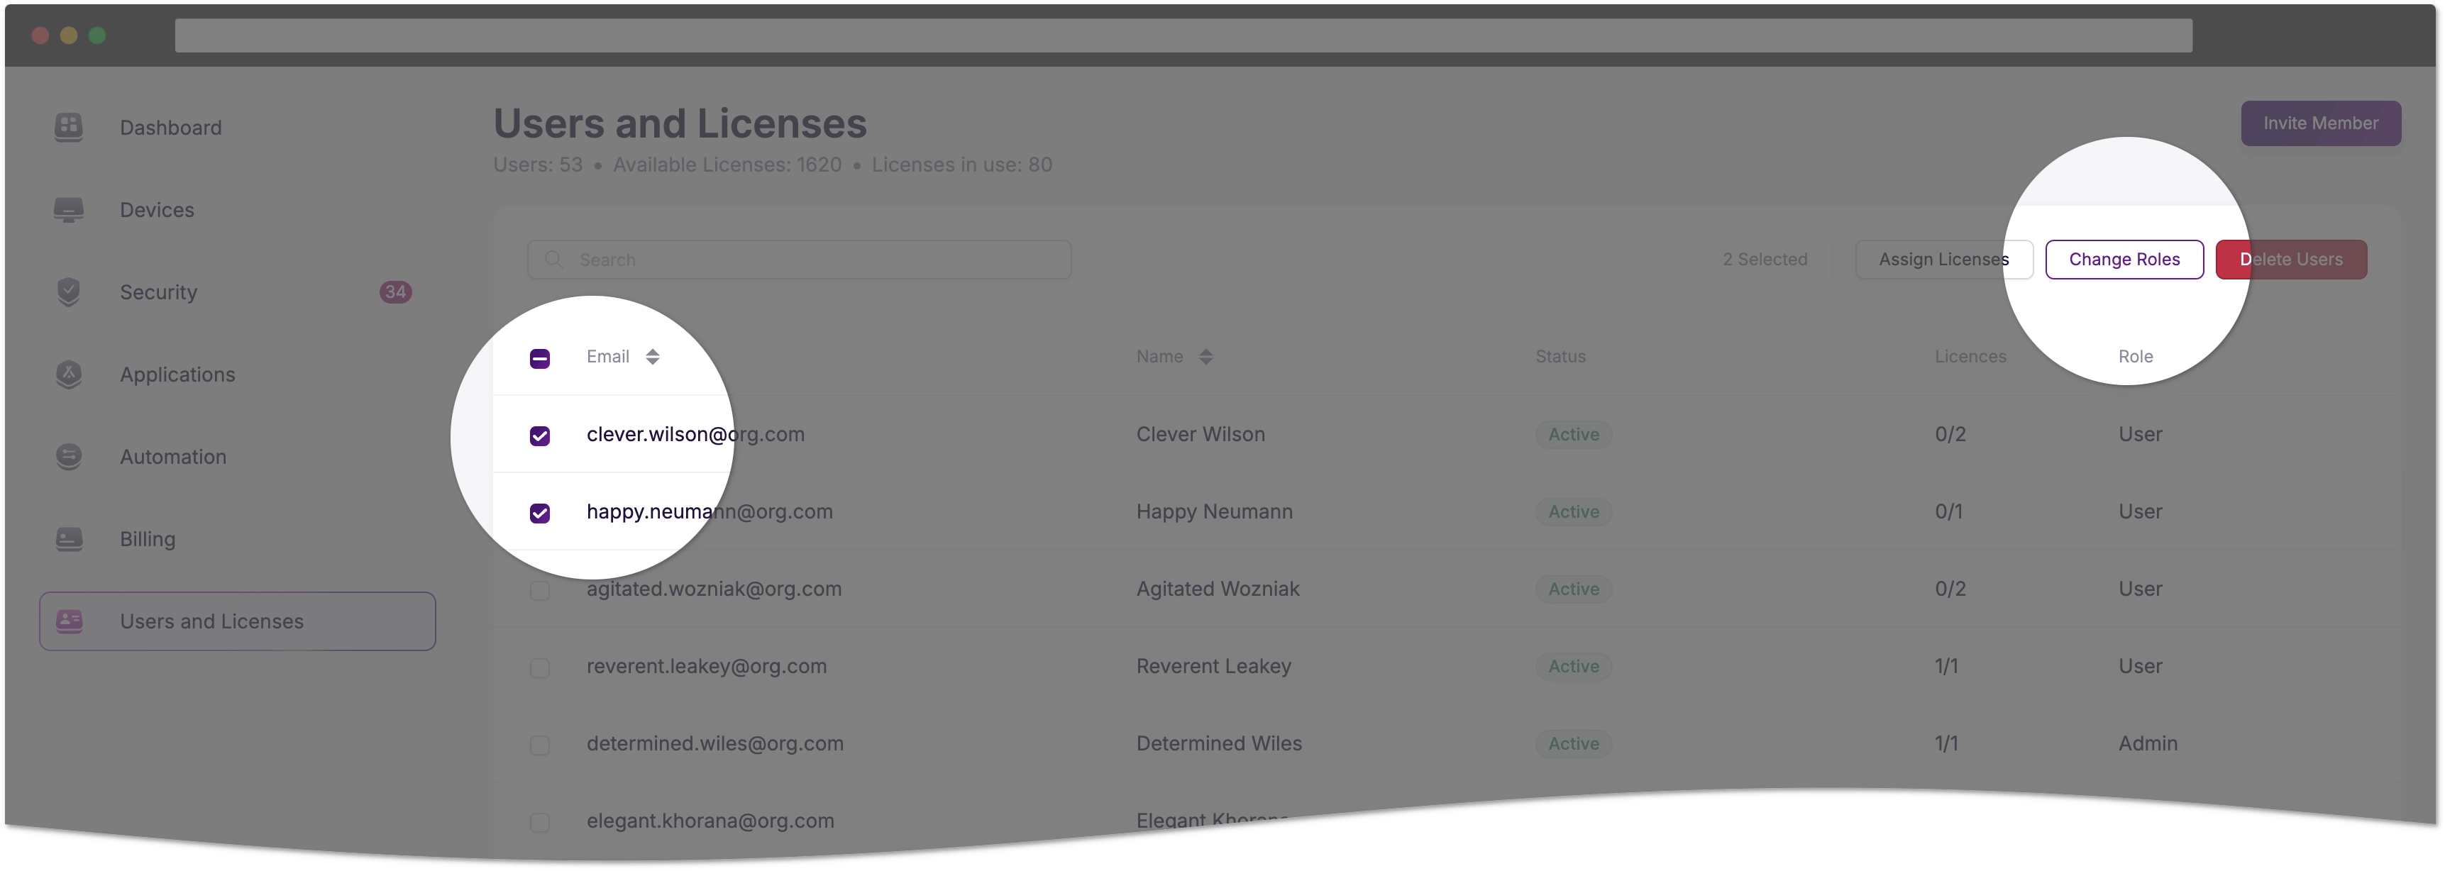Click the Security shield icon
2445x871 pixels.
(x=68, y=292)
